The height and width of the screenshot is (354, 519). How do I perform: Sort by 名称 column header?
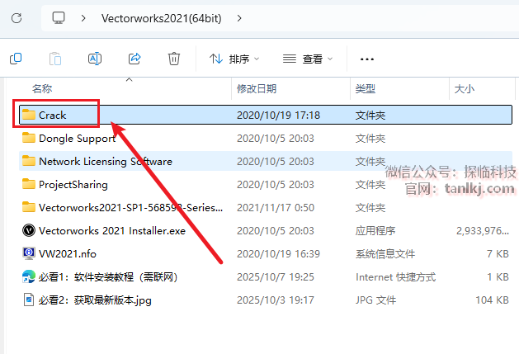click(42, 89)
